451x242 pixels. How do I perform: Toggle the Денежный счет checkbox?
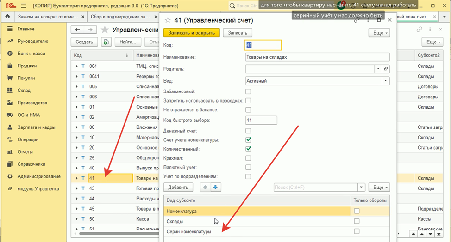point(248,131)
